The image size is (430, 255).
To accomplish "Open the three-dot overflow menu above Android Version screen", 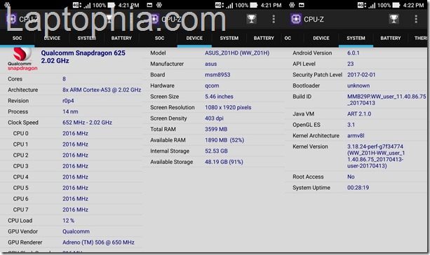I will coord(416,19).
